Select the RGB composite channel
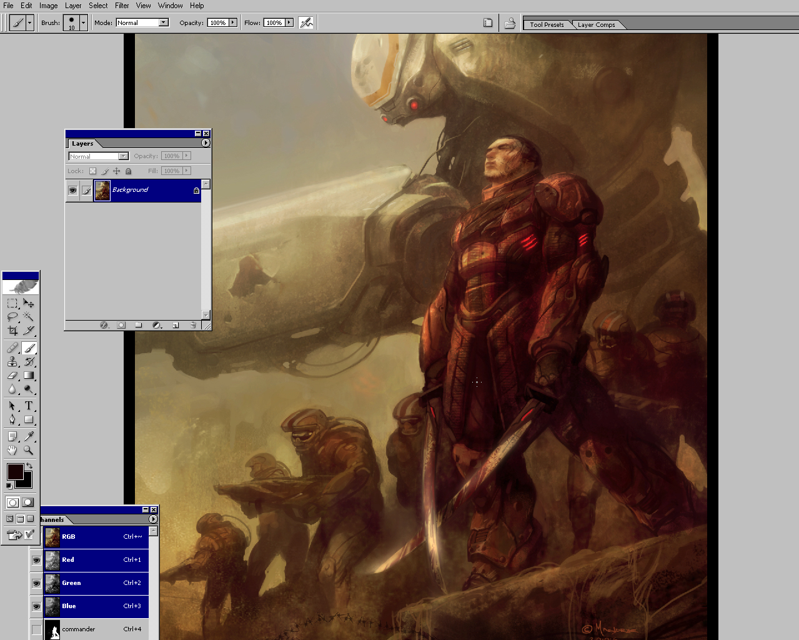Image resolution: width=799 pixels, height=640 pixels. [x=96, y=537]
